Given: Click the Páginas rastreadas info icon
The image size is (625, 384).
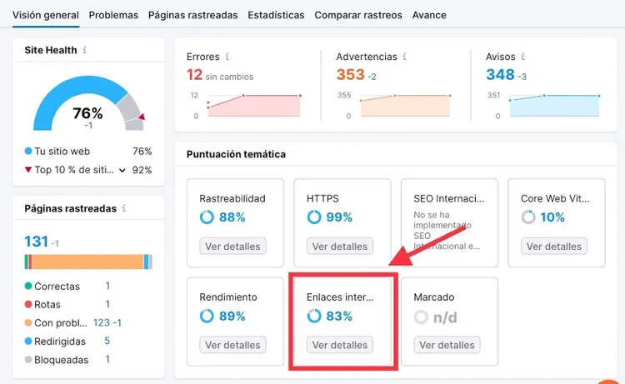Looking at the screenshot, I should pyautogui.click(x=124, y=208).
